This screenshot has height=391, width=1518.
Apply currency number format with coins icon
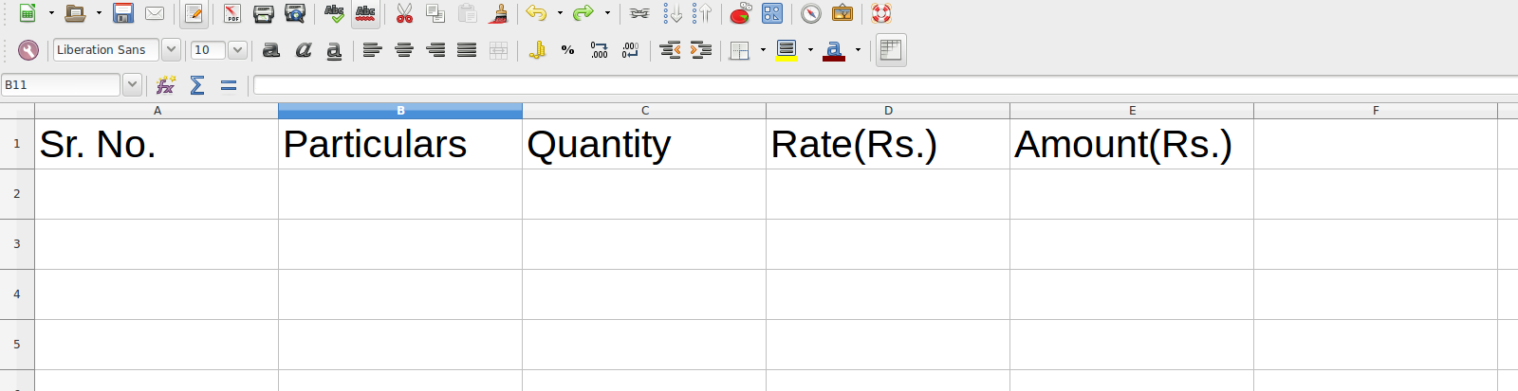point(537,50)
